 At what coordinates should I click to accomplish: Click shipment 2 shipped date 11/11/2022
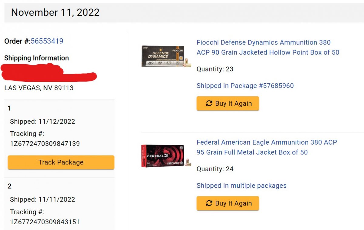(42, 199)
